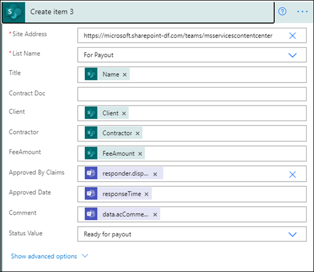The image size is (314, 272).
Task: Clear the Approved By Claims field
Action: tap(292, 174)
